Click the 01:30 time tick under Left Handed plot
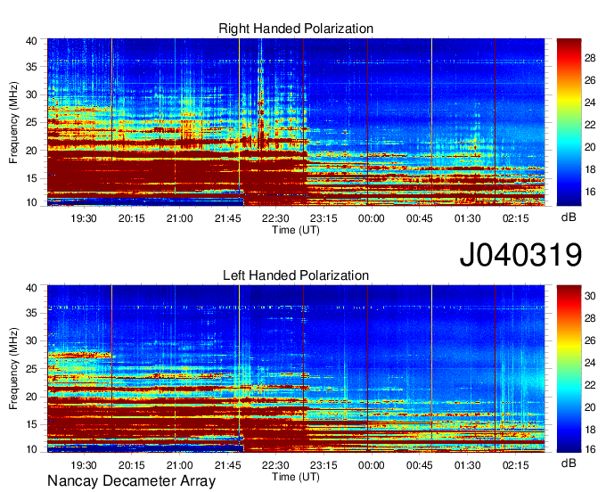606x492 pixels. click(x=467, y=465)
